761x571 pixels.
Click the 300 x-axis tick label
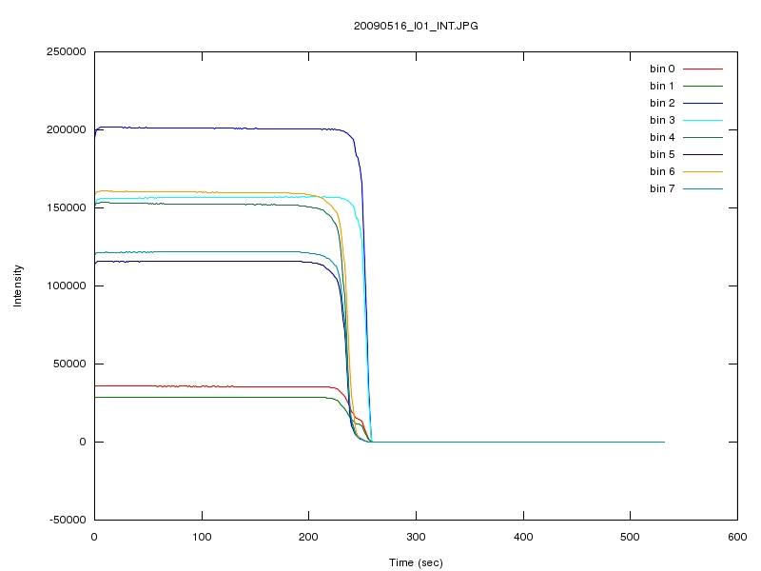416,537
